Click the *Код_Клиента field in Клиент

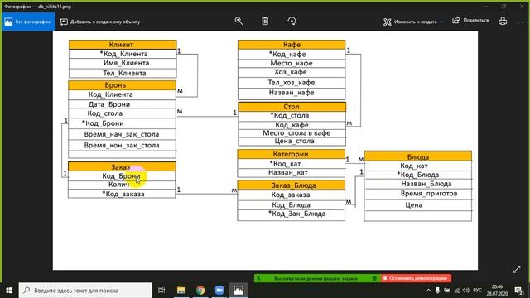click(x=123, y=54)
